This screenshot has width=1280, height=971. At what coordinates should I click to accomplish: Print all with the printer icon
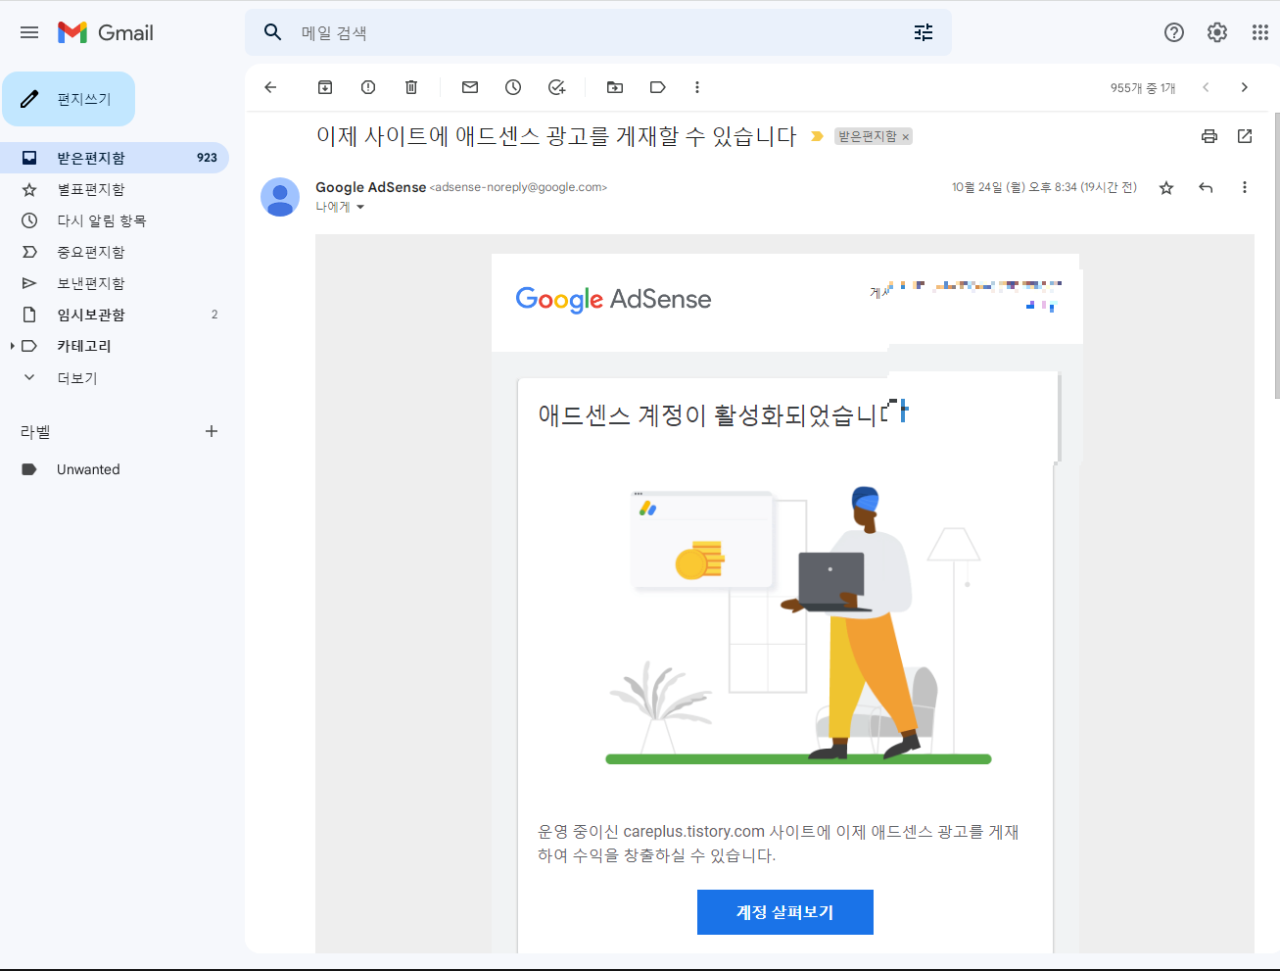pyautogui.click(x=1209, y=136)
